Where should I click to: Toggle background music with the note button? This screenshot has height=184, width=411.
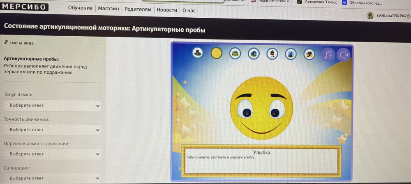(x=328, y=55)
